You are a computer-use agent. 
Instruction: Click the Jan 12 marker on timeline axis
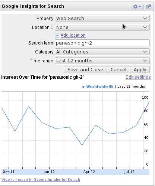tap(49, 172)
